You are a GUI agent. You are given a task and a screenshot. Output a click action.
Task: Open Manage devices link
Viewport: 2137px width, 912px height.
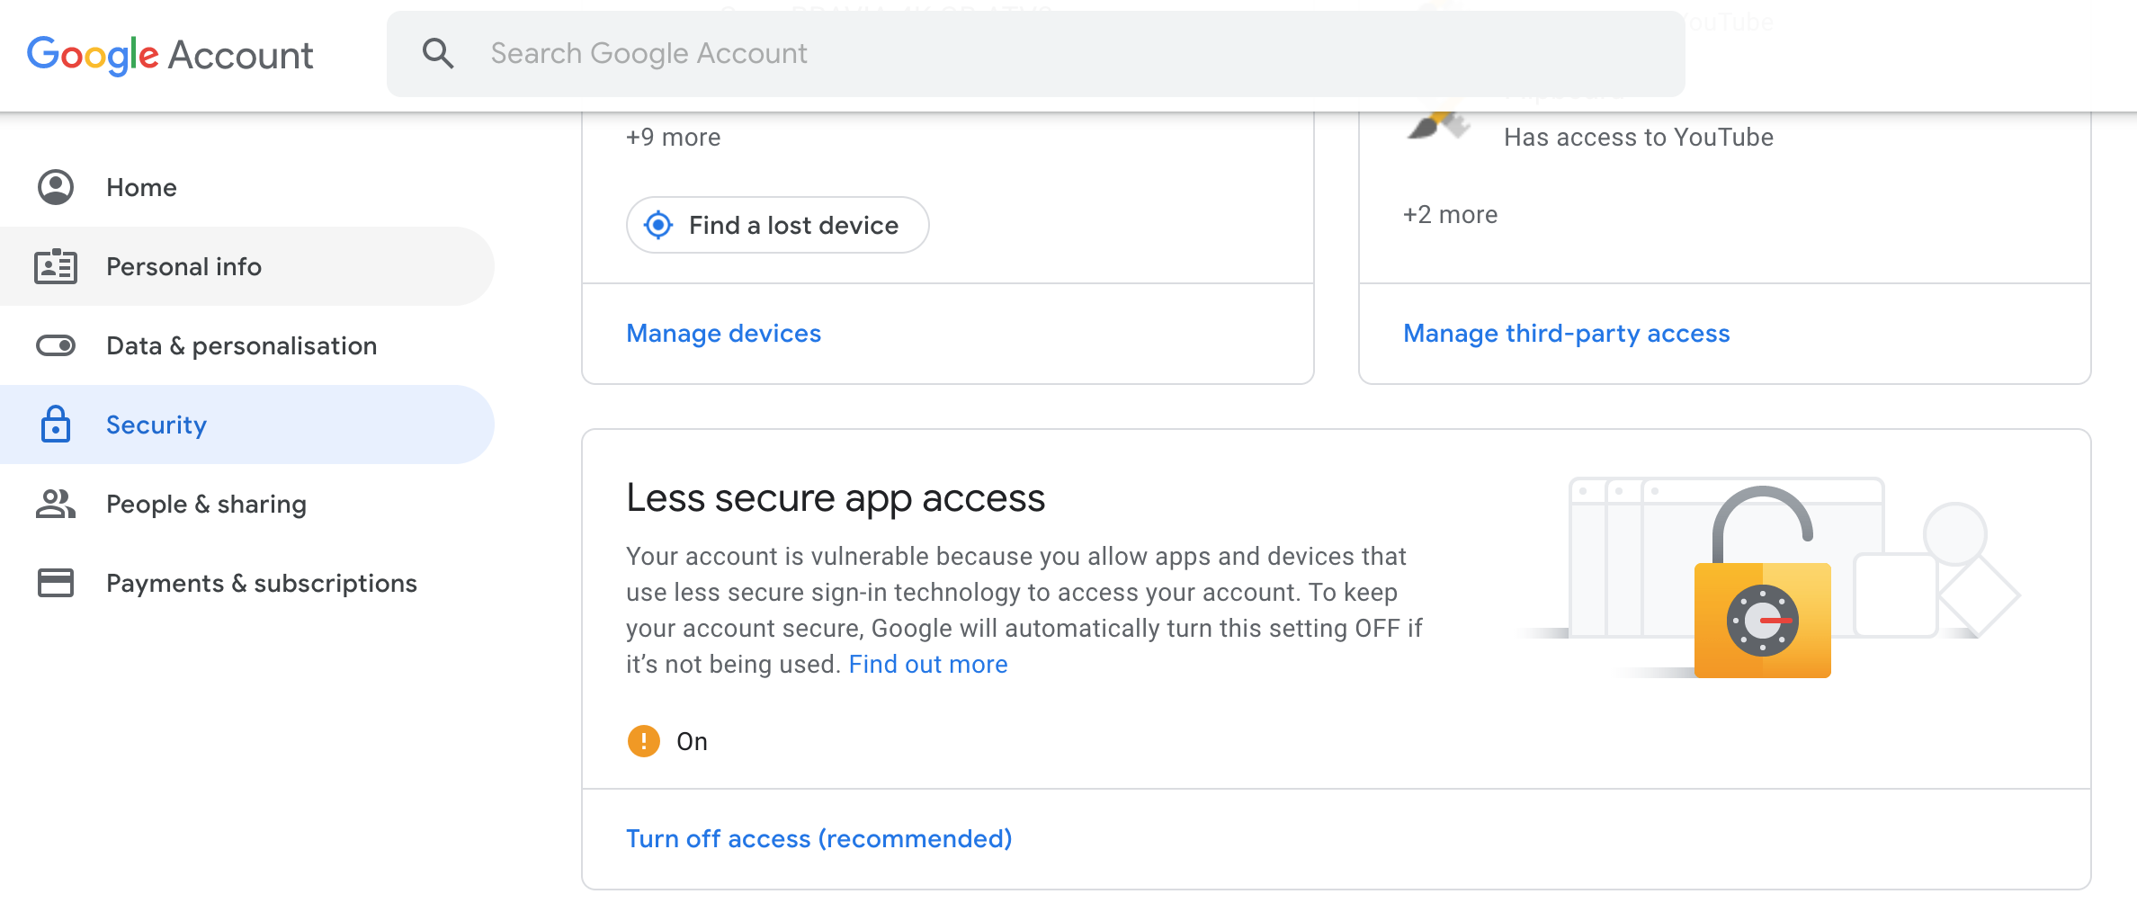click(724, 334)
